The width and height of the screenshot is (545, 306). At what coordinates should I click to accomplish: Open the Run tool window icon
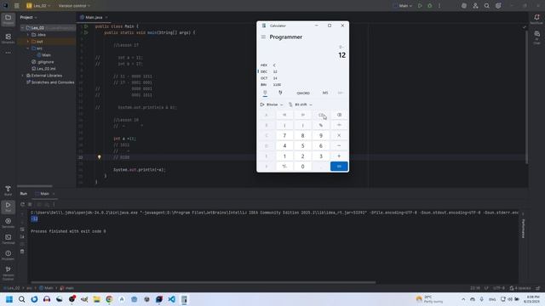tap(8, 207)
